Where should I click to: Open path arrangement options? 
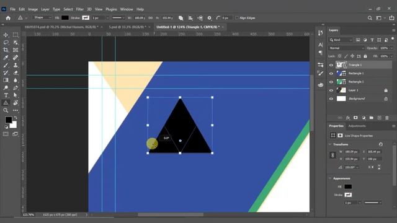[200, 18]
